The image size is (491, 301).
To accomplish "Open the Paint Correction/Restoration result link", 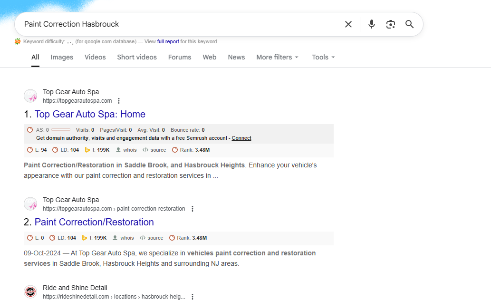I will [94, 222].
